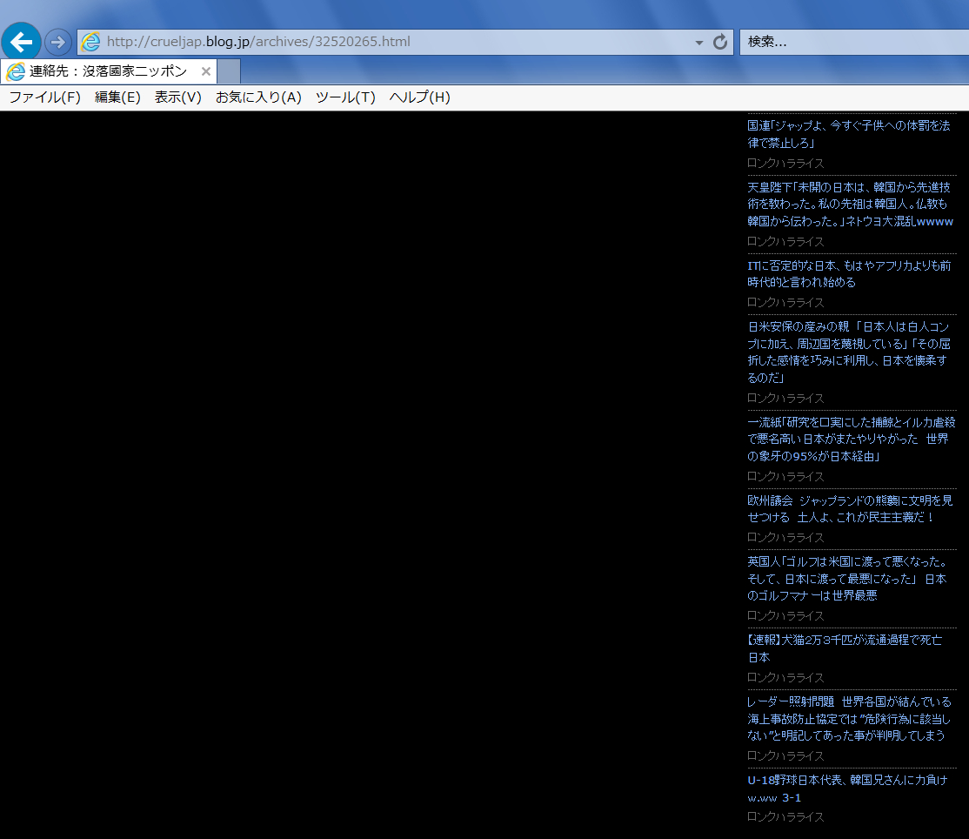
Task: Open the link 【速報】犬猫2万3千匹が流通過程で死亡
Action: tap(845, 648)
